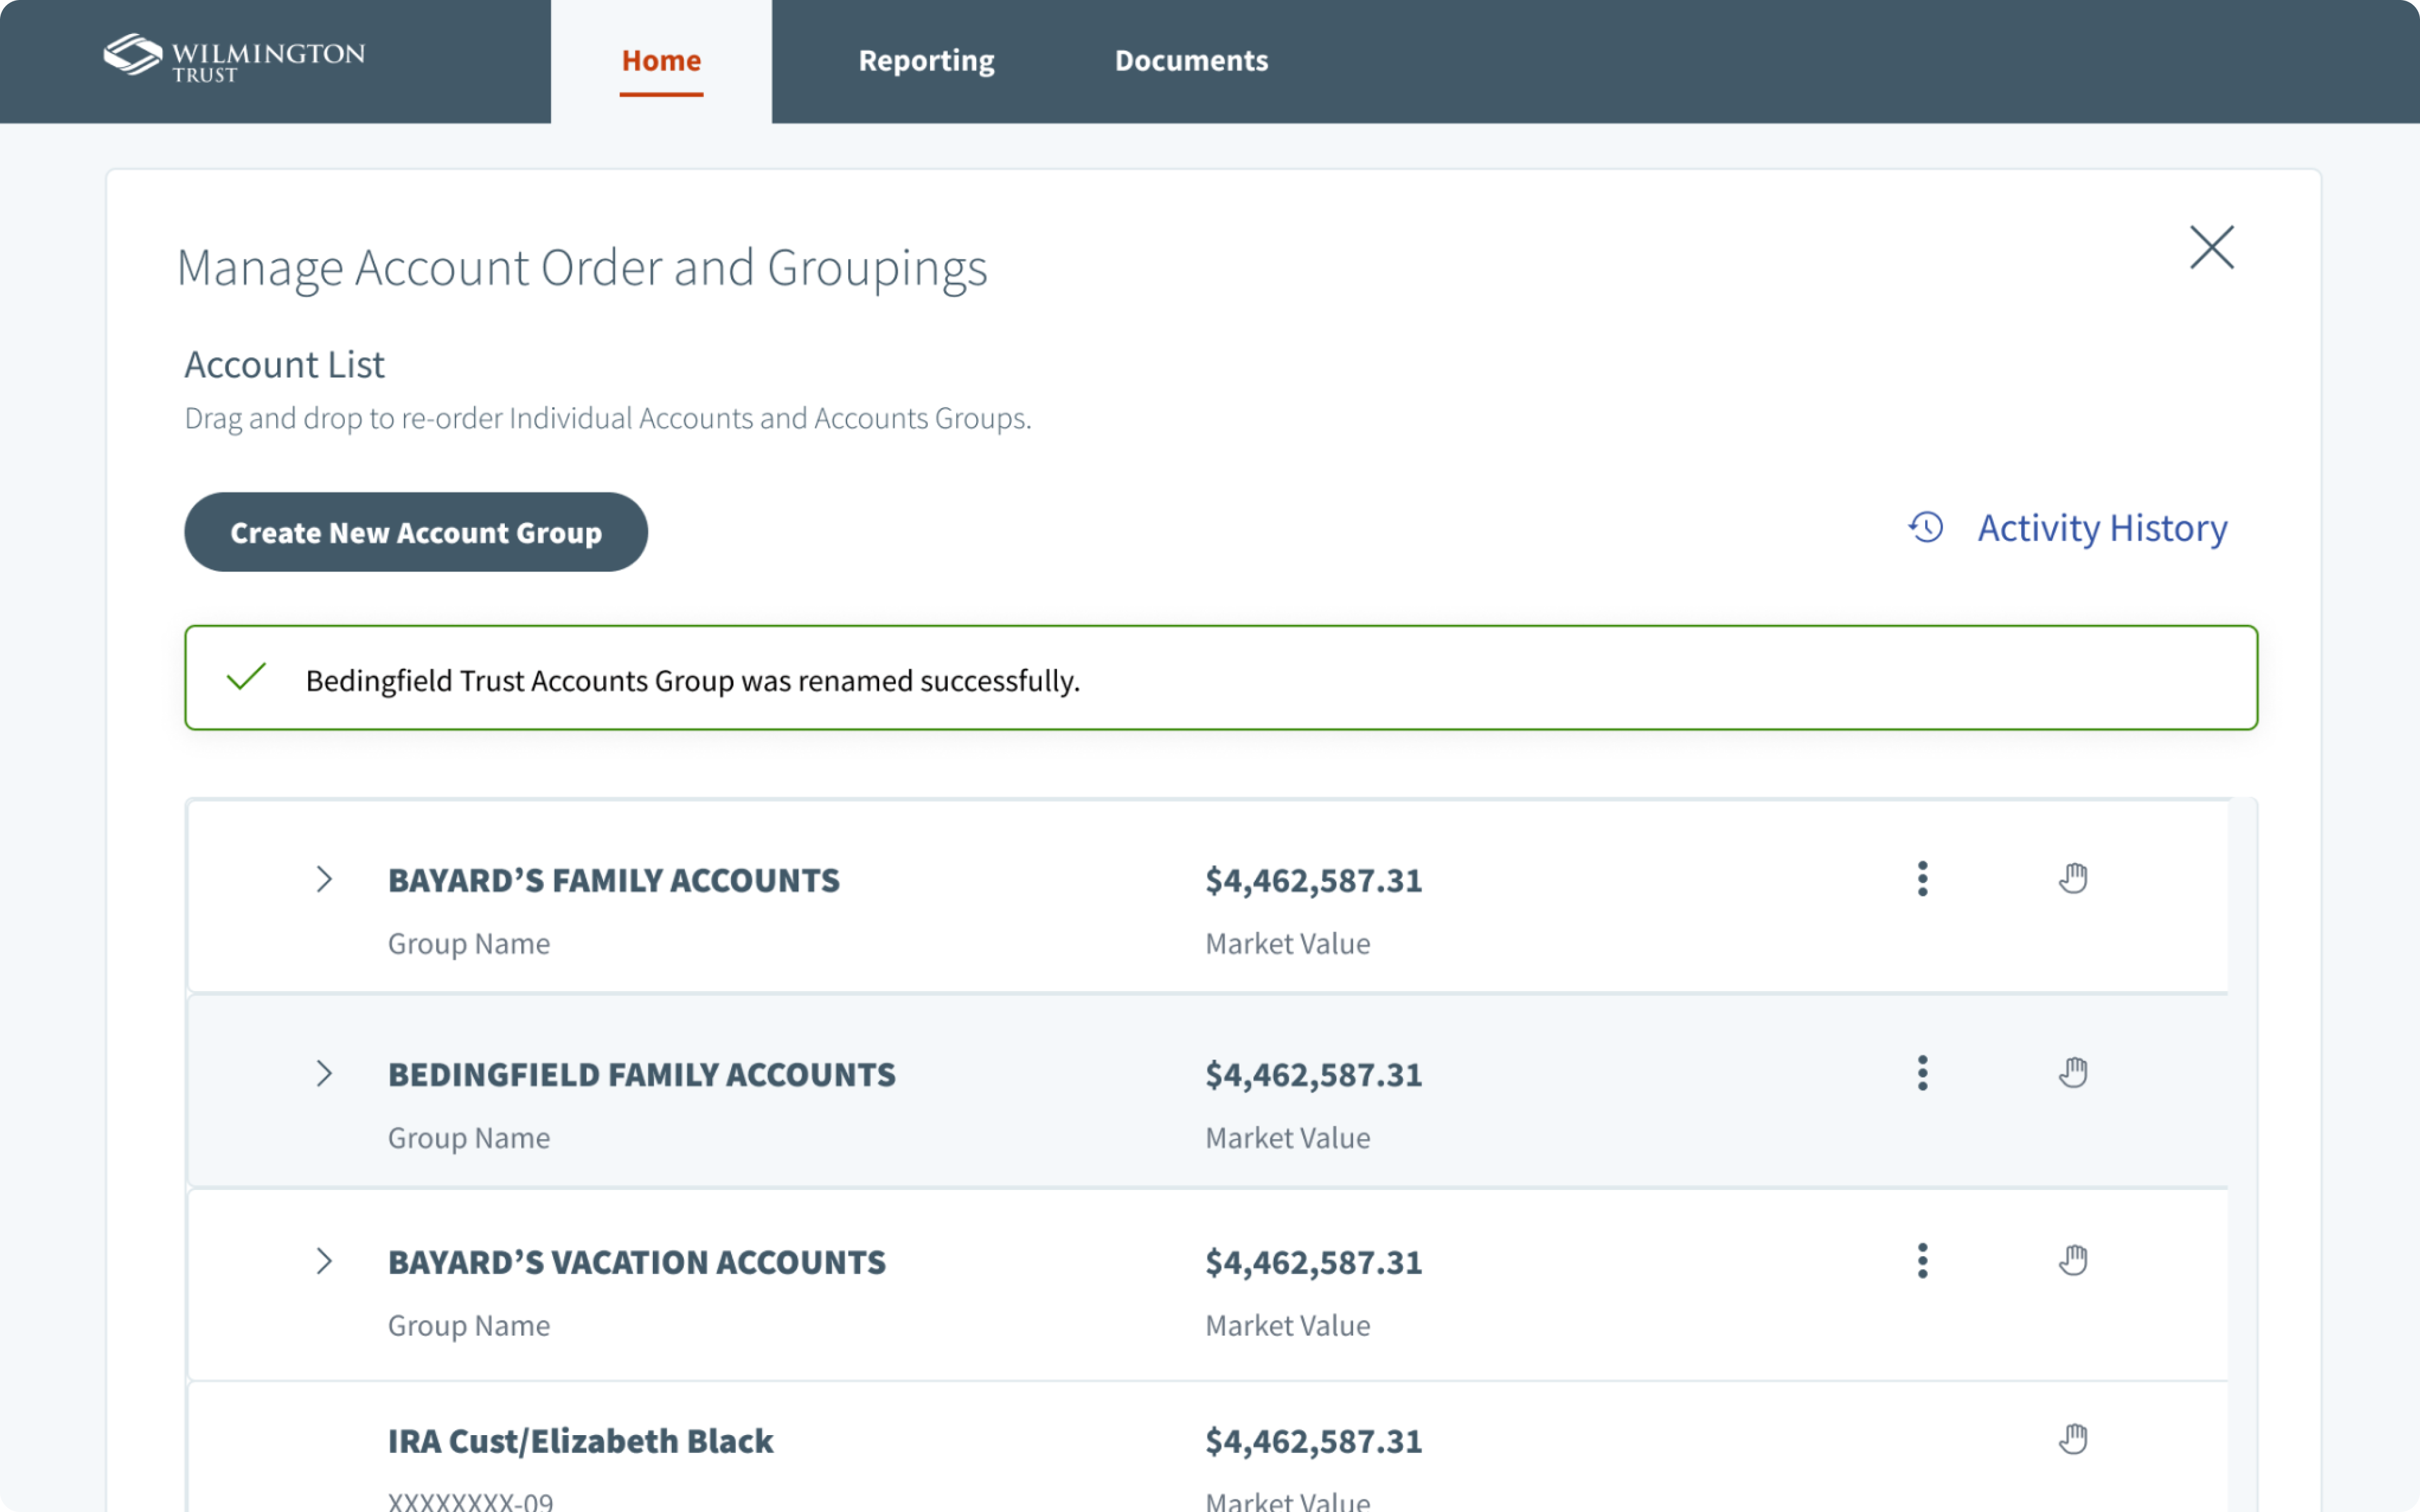Click the Account List heading
2420x1512 pixels.
[284, 365]
